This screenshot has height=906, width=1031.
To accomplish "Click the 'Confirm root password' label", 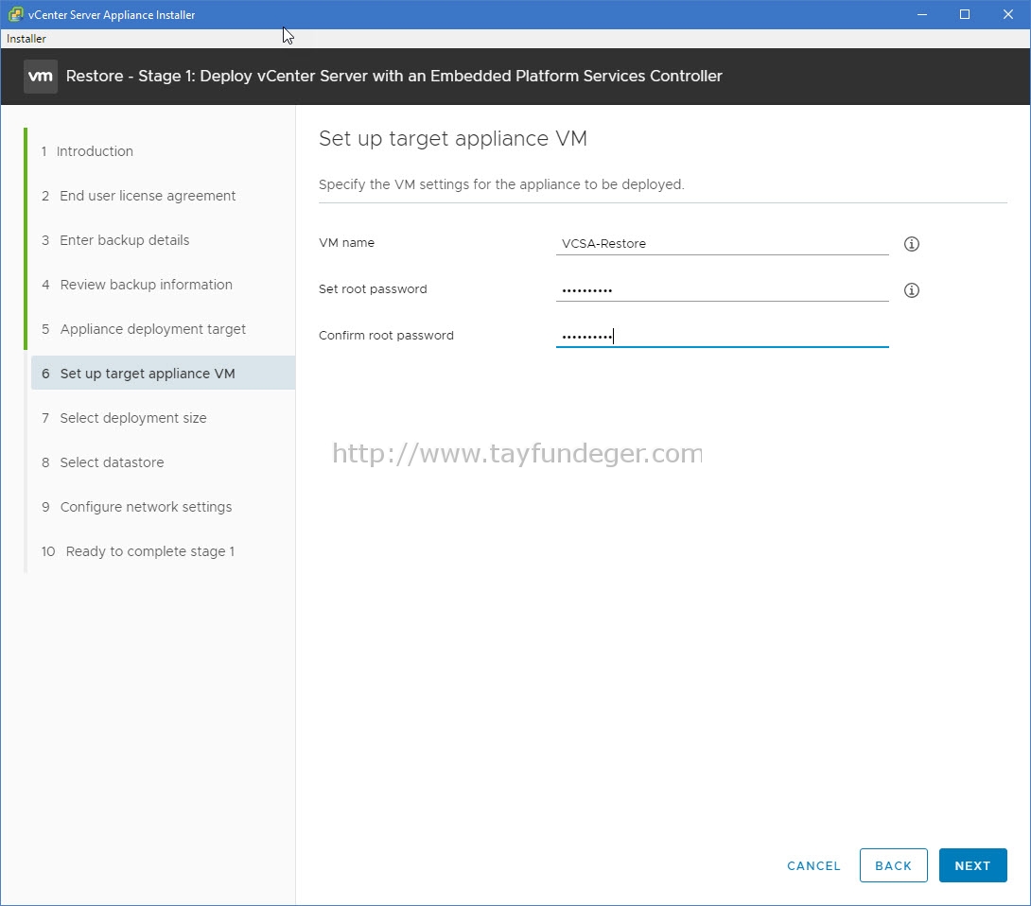I will point(386,336).
